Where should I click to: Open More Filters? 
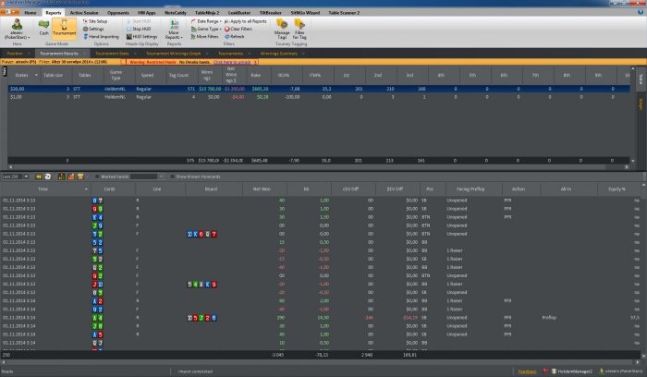click(x=204, y=37)
